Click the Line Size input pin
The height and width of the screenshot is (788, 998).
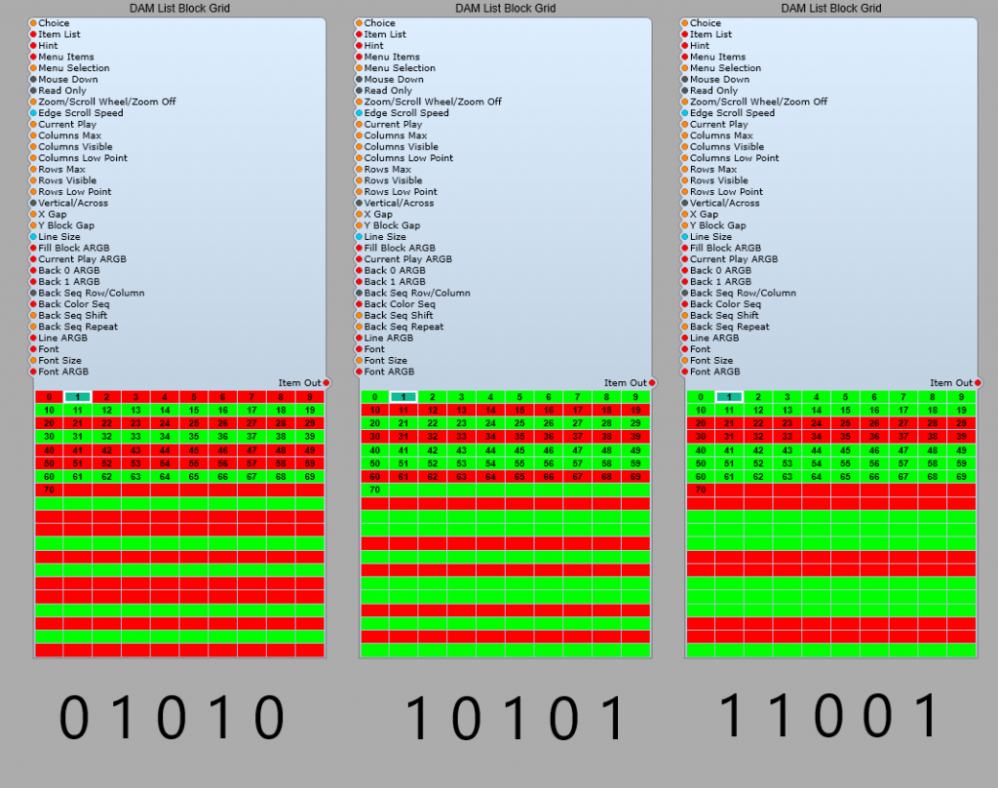click(35, 236)
